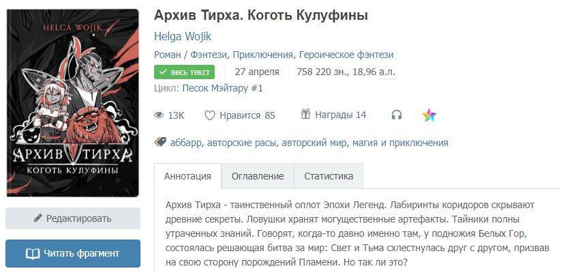Open the Героическое фэнтези genre
This screenshot has width=561, height=273.
tap(346, 55)
